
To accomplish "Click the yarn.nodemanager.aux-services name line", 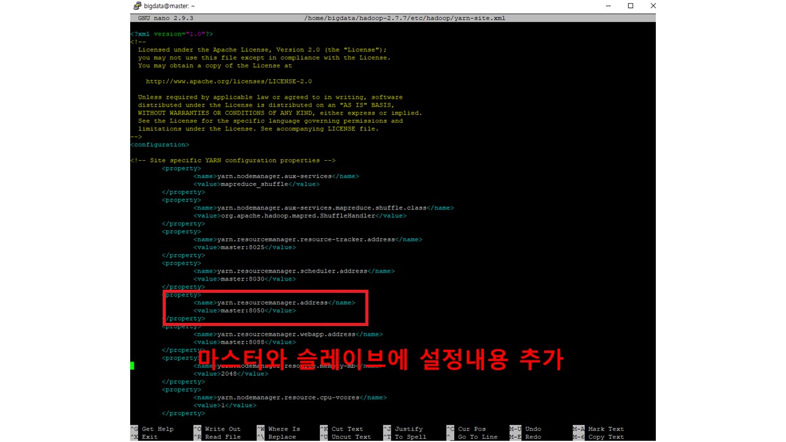I will pos(276,176).
